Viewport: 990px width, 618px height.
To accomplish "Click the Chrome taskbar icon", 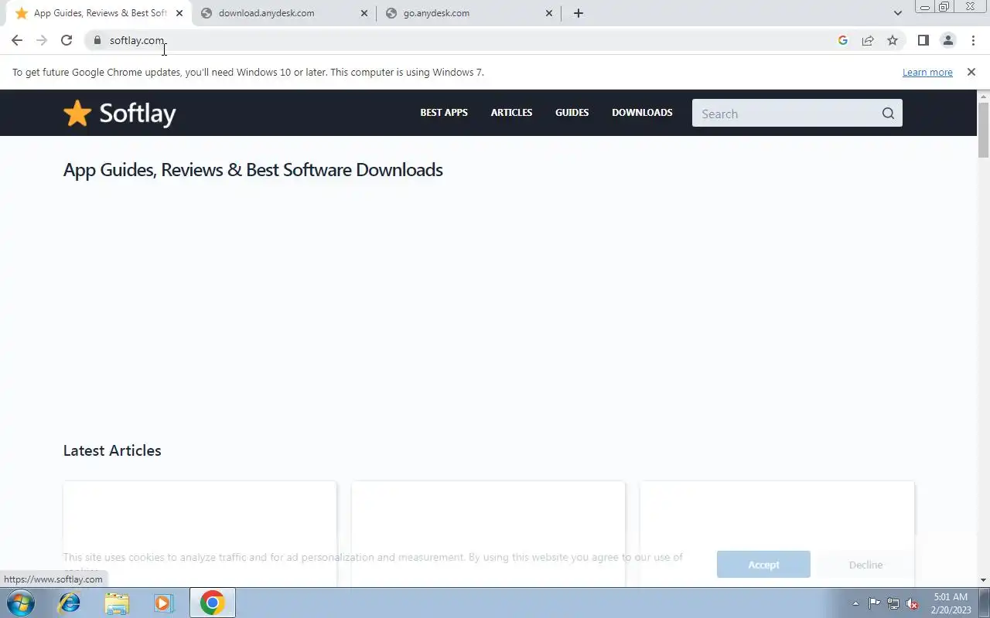I will (x=212, y=603).
